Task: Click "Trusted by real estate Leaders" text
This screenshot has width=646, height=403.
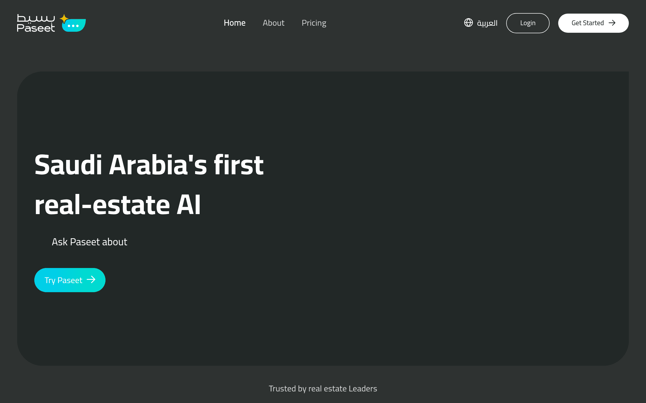Action: point(323,389)
